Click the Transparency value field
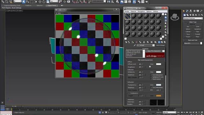 (x=140, y=85)
